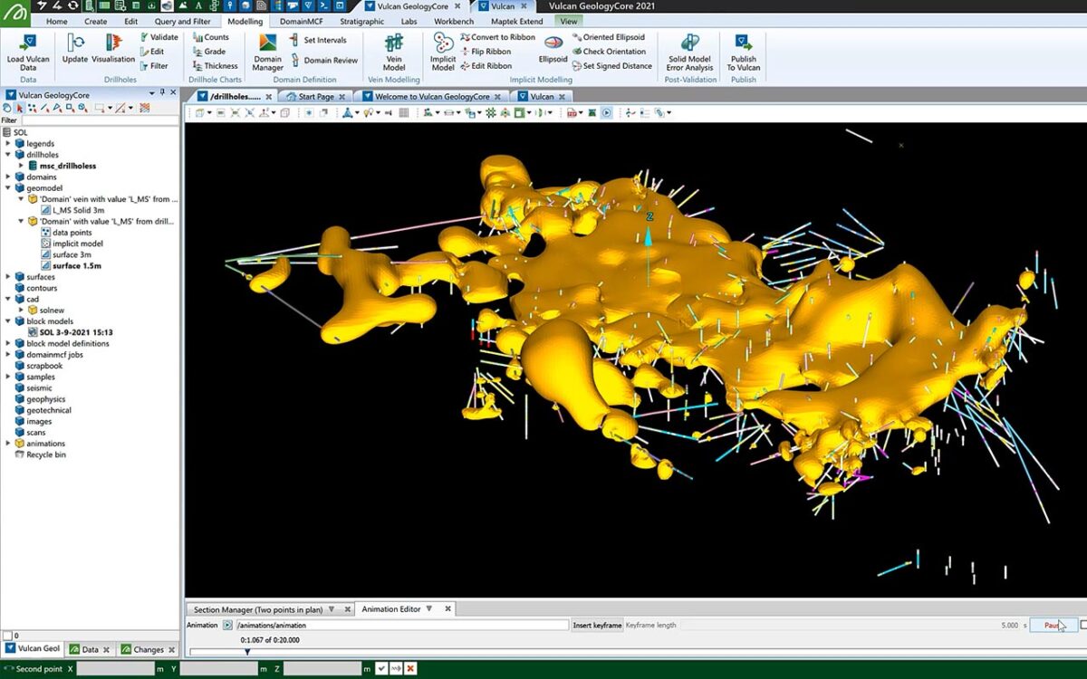Viewport: 1087px width, 679px height.
Task: Open the Thickness drillhole chart
Action: pyautogui.click(x=215, y=66)
